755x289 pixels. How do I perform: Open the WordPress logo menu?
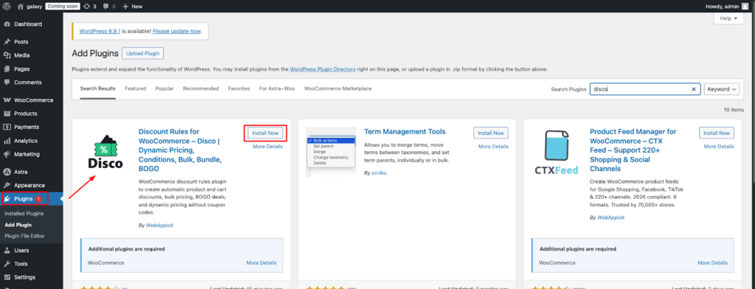pyautogui.click(x=7, y=7)
